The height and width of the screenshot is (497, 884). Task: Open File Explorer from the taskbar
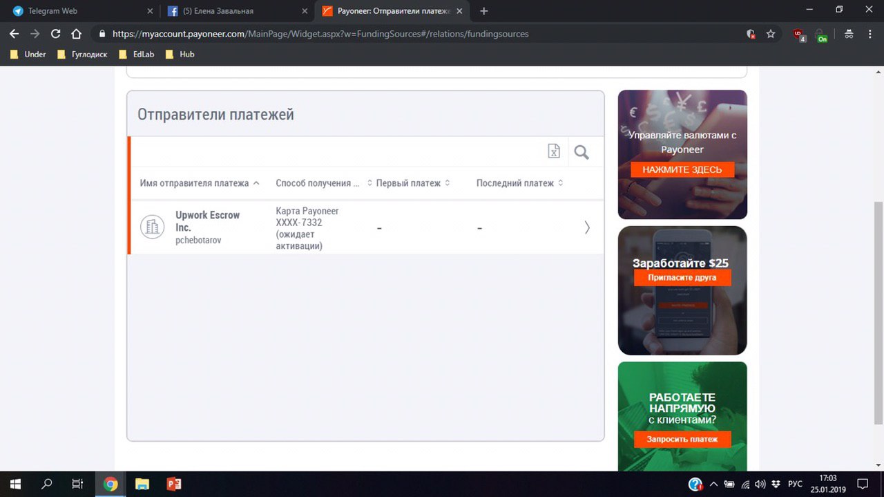[x=142, y=484]
